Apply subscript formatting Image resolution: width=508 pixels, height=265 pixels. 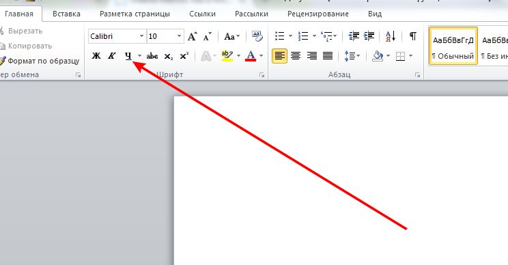(168, 56)
